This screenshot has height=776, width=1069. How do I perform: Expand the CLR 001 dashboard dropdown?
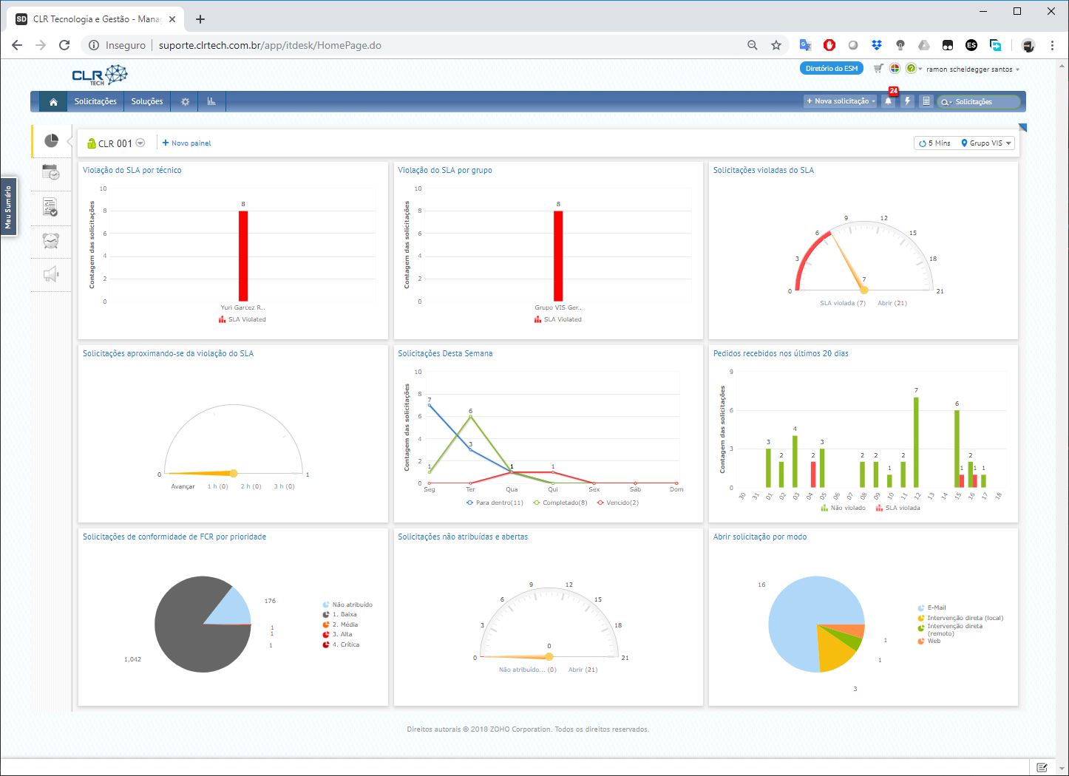pos(140,143)
